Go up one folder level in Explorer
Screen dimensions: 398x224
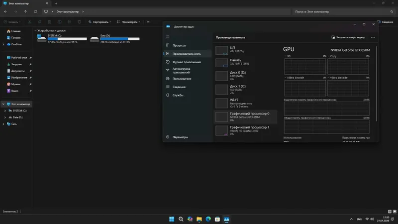point(25,11)
